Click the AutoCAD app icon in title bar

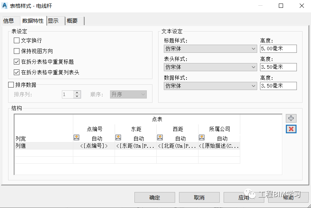click(5, 6)
